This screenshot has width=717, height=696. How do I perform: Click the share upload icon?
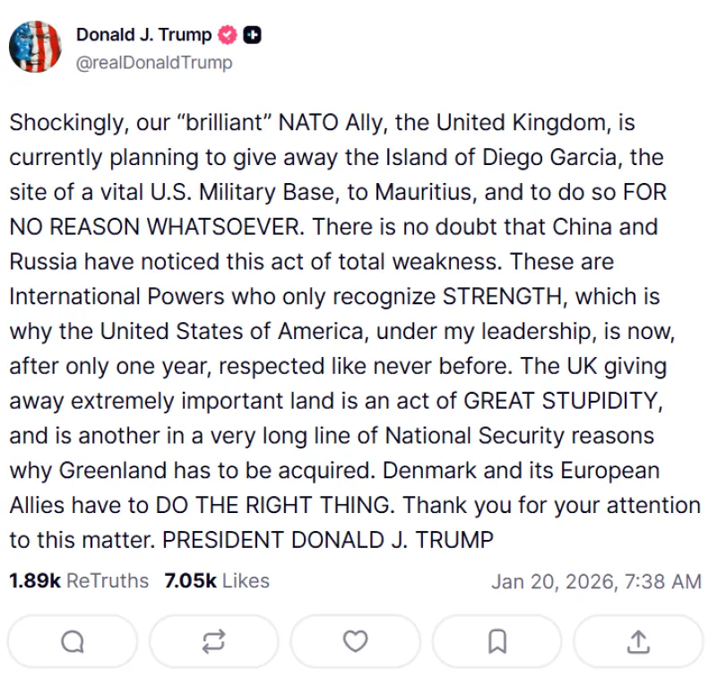[638, 641]
